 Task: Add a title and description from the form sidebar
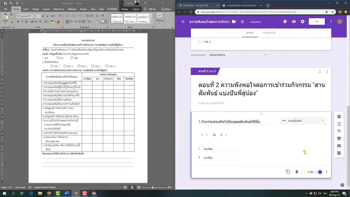[x=339, y=131]
